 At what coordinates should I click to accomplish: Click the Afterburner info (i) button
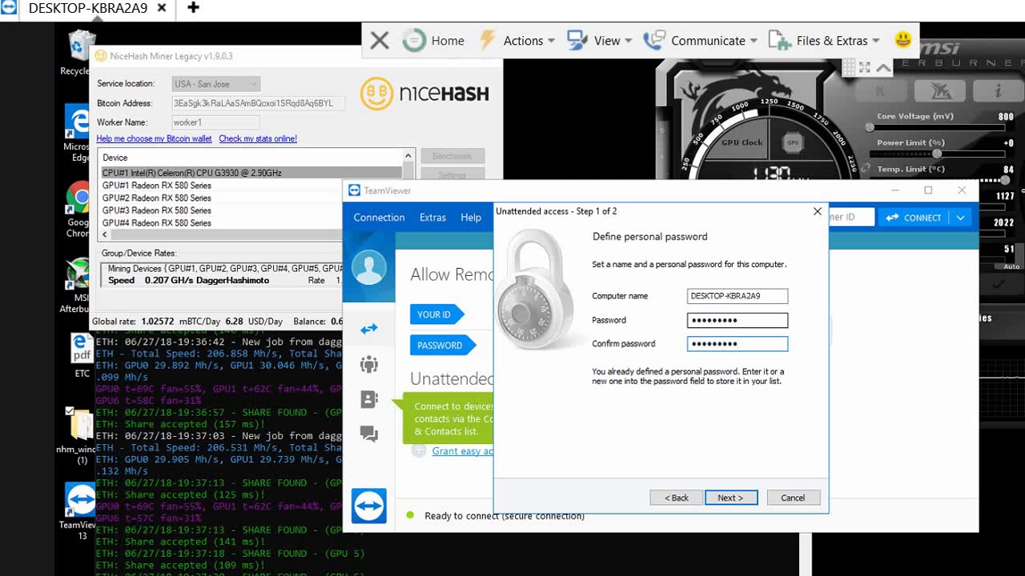998,91
